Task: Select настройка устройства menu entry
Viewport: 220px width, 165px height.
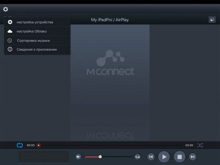Action: point(37,22)
